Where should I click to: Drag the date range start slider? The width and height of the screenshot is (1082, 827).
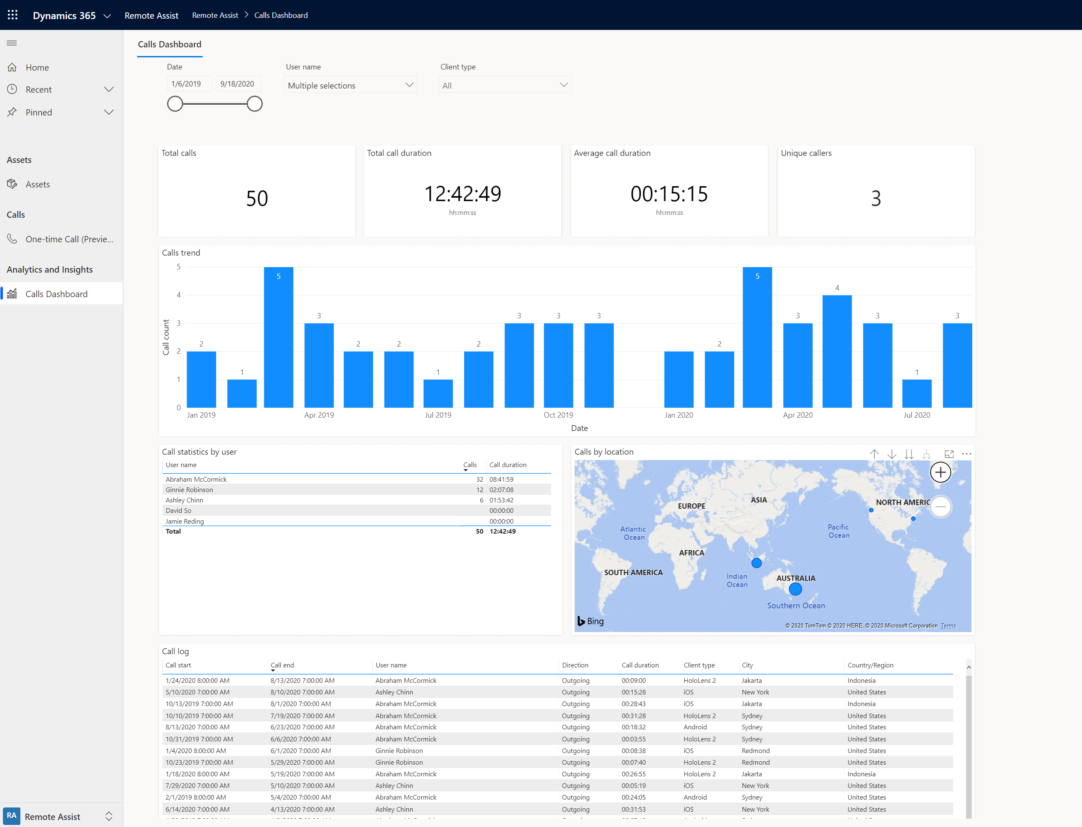click(x=175, y=103)
